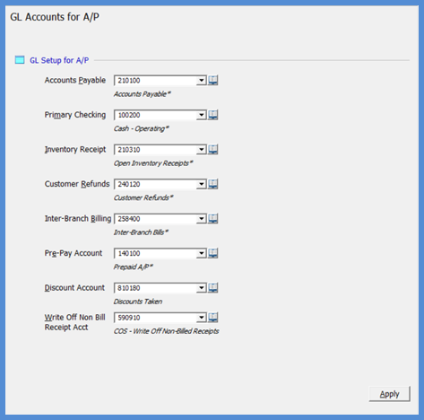Click the GL Setup for A/P heading
Viewport: 424px width, 420px height.
(59, 60)
